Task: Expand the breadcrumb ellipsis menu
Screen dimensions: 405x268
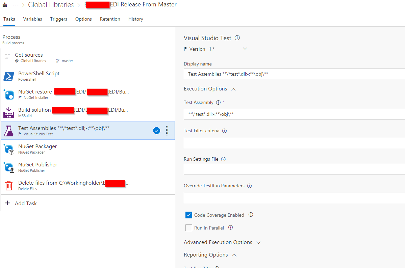Action: click(x=16, y=5)
